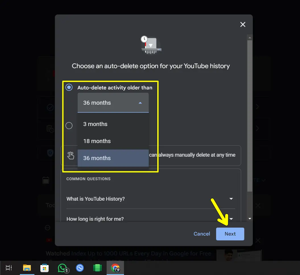This screenshot has height=275, width=300.
Task: Click the scrollbar down arrow
Action: [x=250, y=219]
